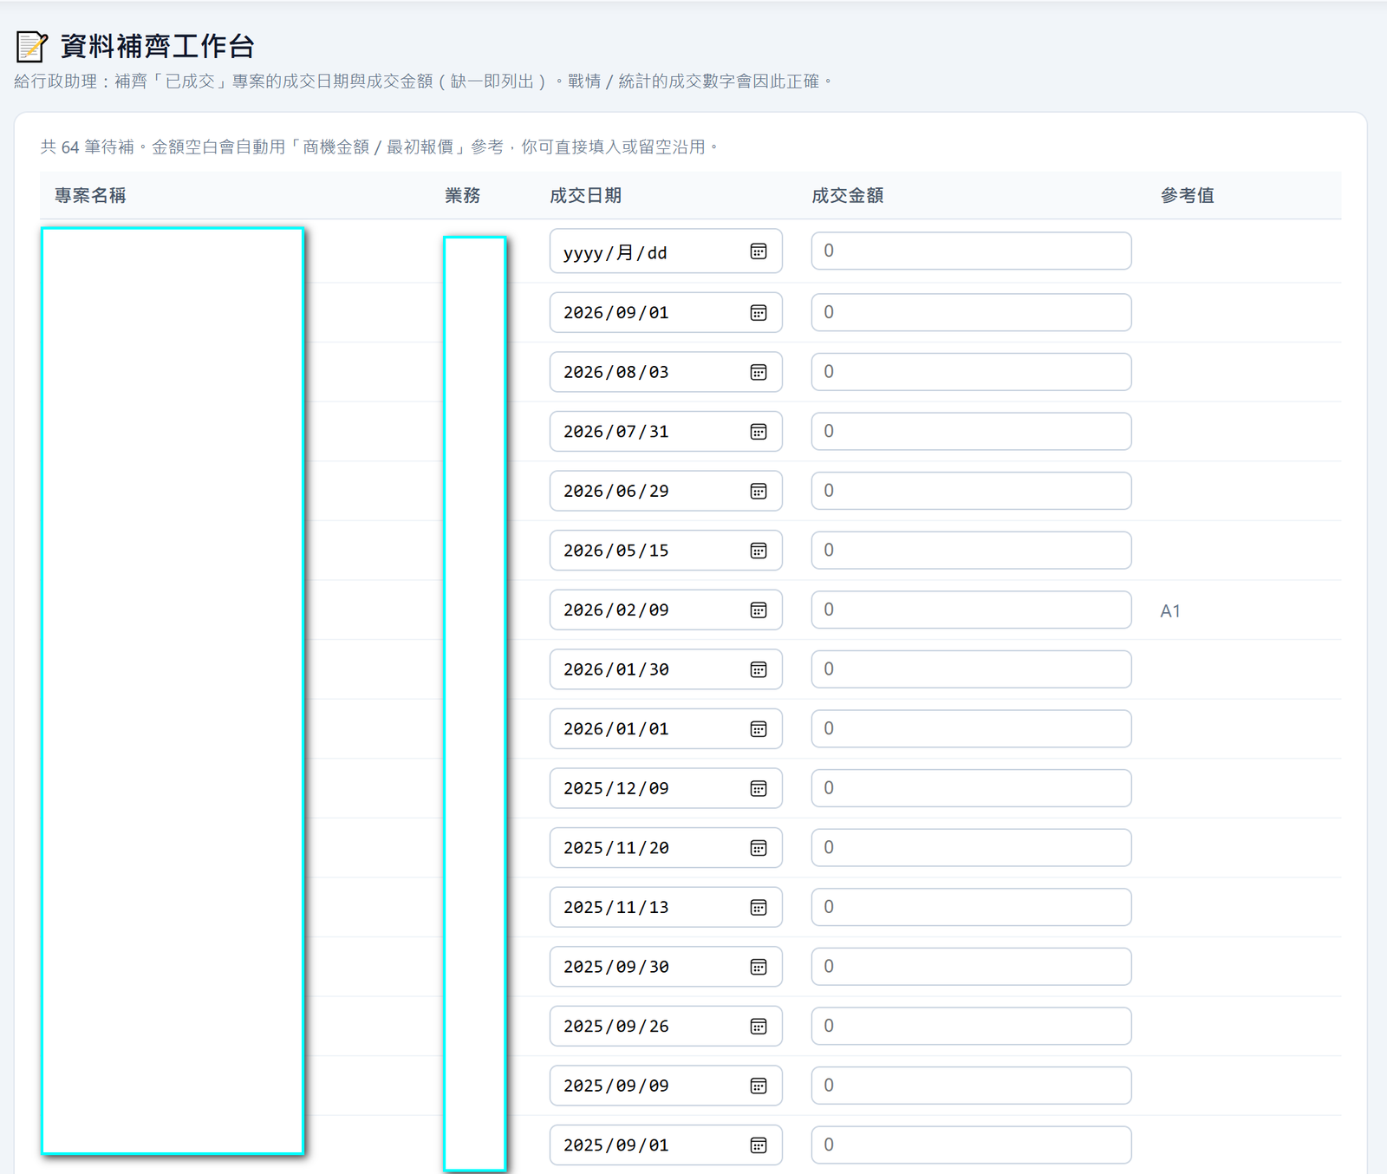The height and width of the screenshot is (1174, 1387).
Task: Click amount field in 2025/11/20 row
Action: pos(971,848)
